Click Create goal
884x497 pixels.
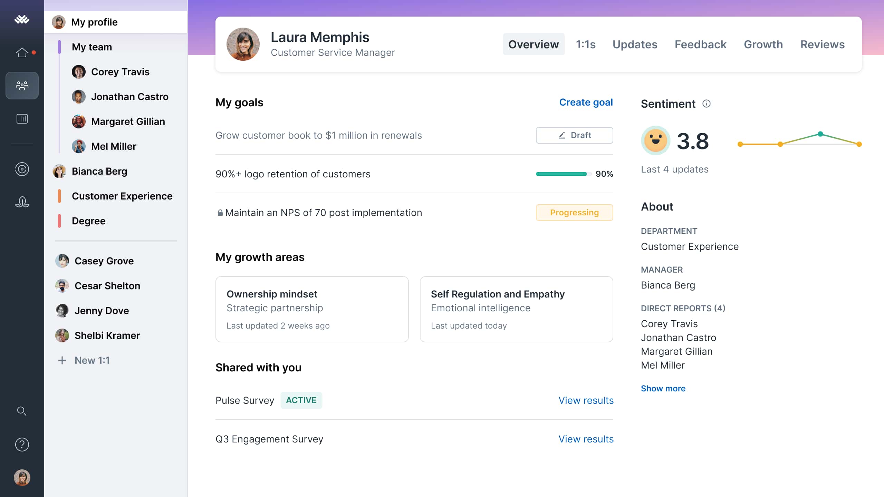coord(586,102)
